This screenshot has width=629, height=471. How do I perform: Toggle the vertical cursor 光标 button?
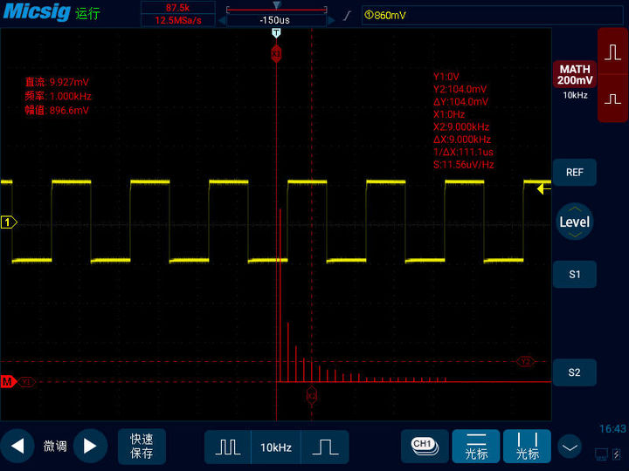click(527, 446)
